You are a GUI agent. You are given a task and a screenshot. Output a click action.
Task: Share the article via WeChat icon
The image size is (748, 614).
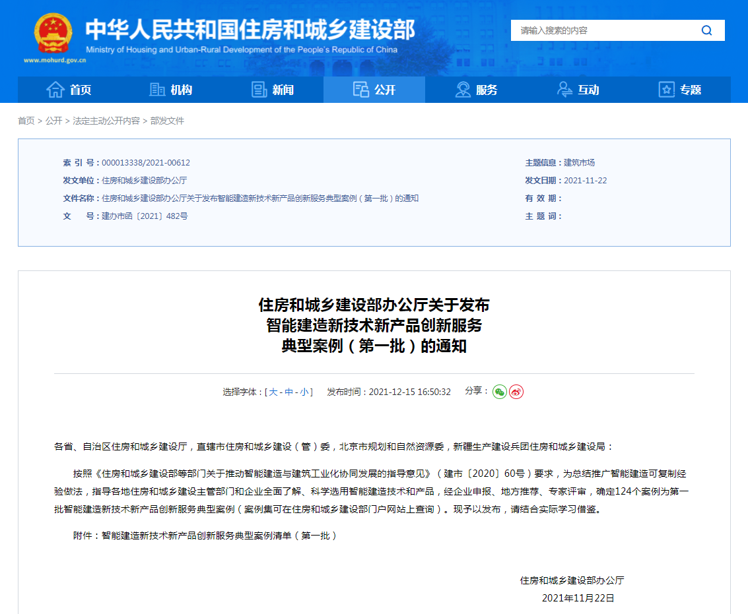499,392
